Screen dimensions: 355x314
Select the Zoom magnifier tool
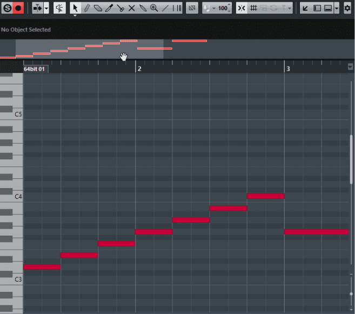click(x=154, y=8)
